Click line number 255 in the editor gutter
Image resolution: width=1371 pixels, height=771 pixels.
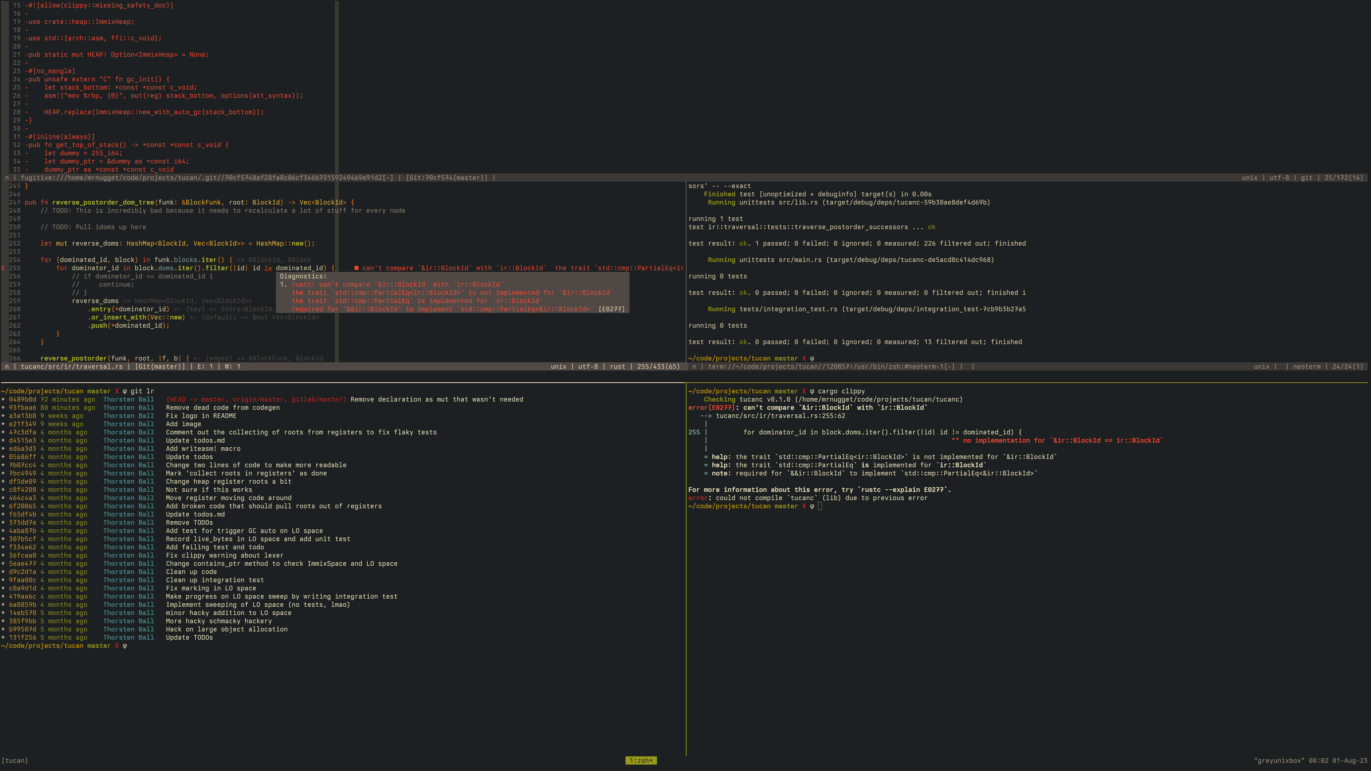[14, 268]
